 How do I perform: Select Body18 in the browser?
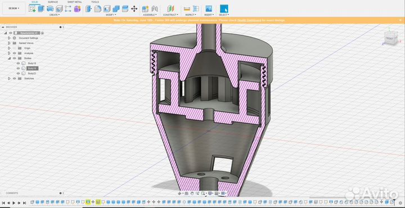(32, 63)
